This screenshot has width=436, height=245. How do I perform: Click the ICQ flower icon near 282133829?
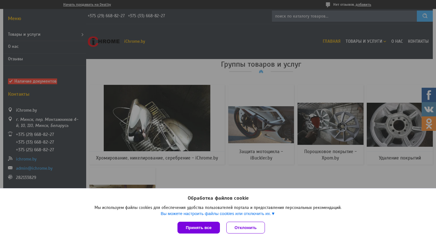click(x=10, y=177)
